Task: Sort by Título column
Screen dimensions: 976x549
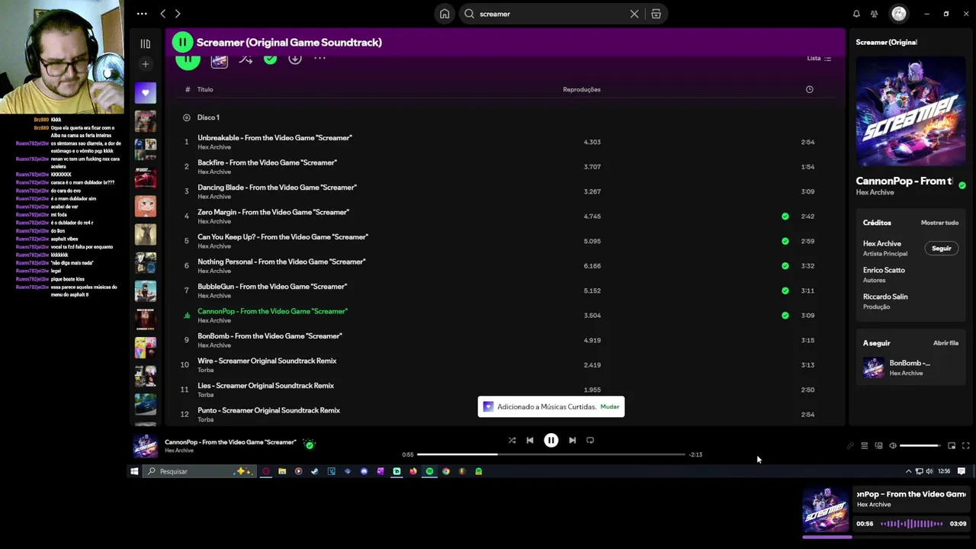Action: click(x=205, y=89)
